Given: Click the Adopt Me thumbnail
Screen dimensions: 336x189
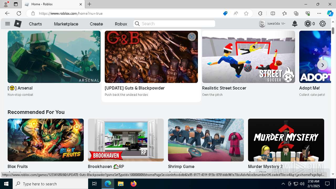Looking at the screenshot, I should click(315, 57).
